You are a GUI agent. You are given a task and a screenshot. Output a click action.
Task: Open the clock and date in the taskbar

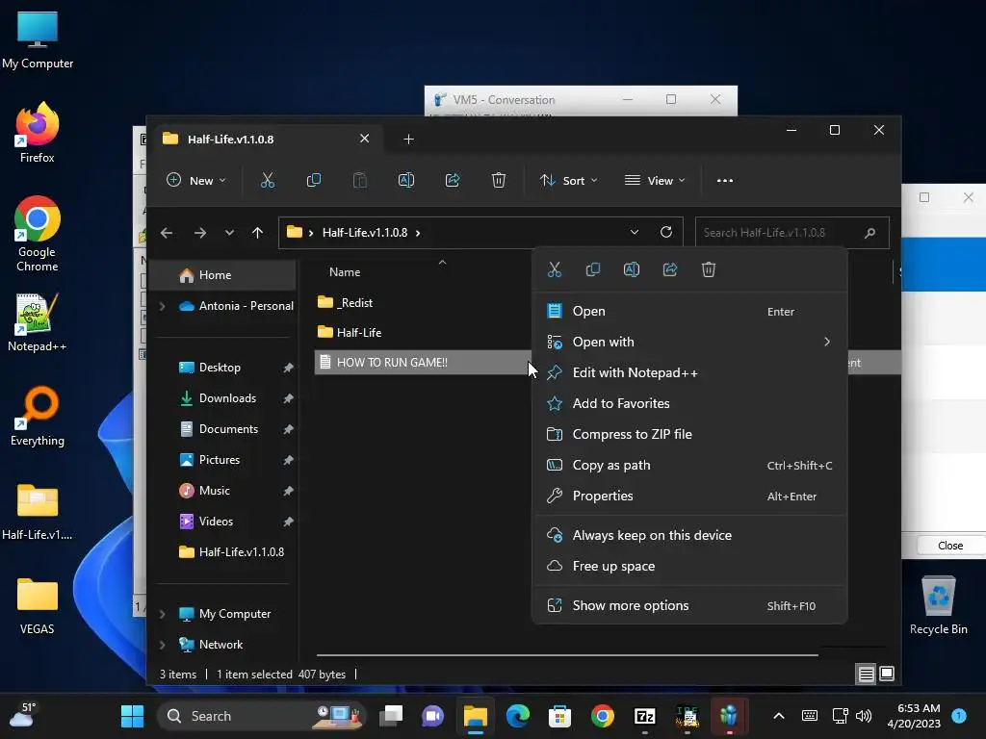(914, 716)
